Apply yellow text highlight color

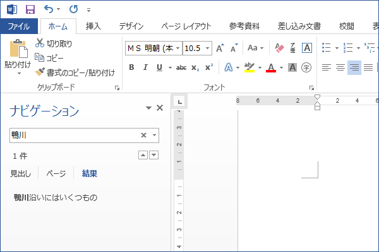tap(250, 67)
